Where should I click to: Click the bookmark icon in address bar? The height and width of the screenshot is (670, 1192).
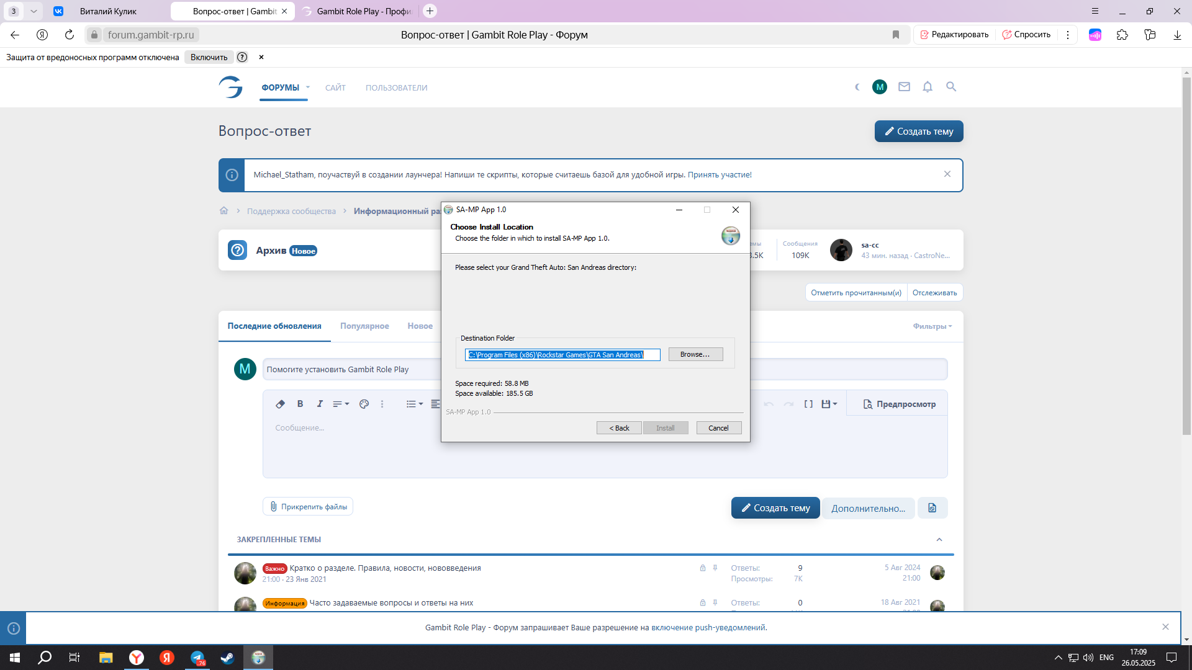tap(896, 35)
